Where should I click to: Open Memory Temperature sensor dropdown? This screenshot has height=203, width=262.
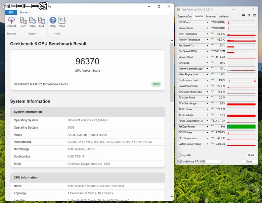click(207, 40)
